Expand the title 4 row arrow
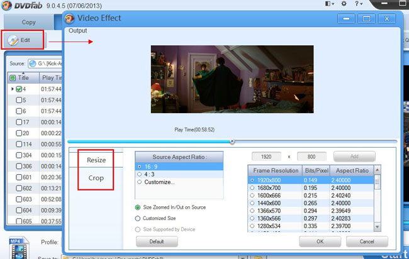The height and width of the screenshot is (259, 409). 12,89
